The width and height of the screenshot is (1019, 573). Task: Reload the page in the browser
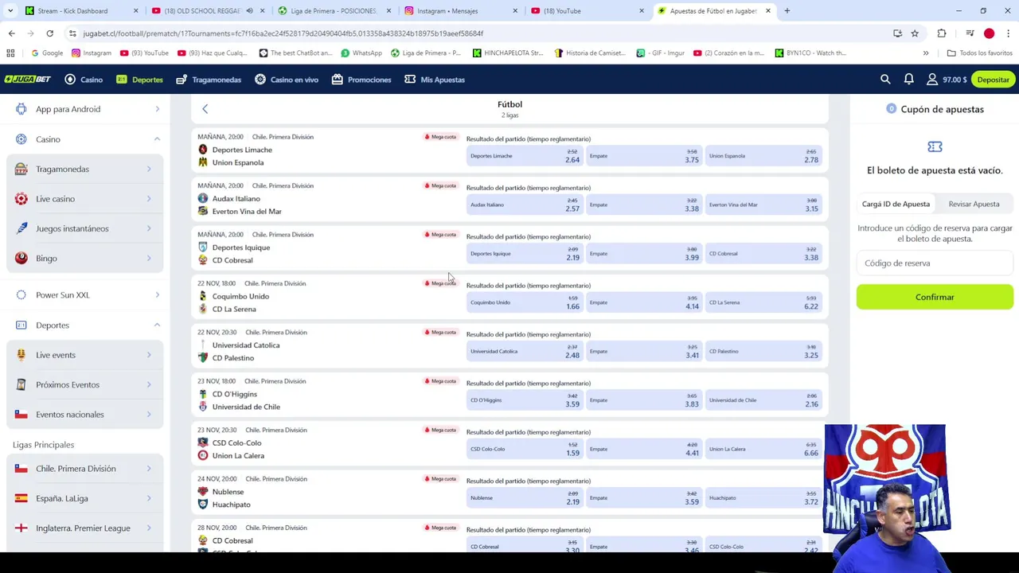point(49,33)
